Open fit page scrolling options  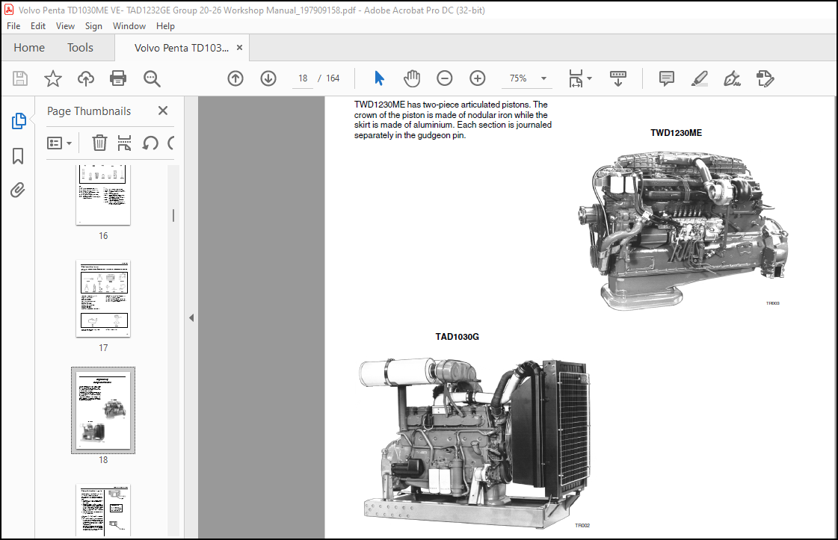pos(580,78)
